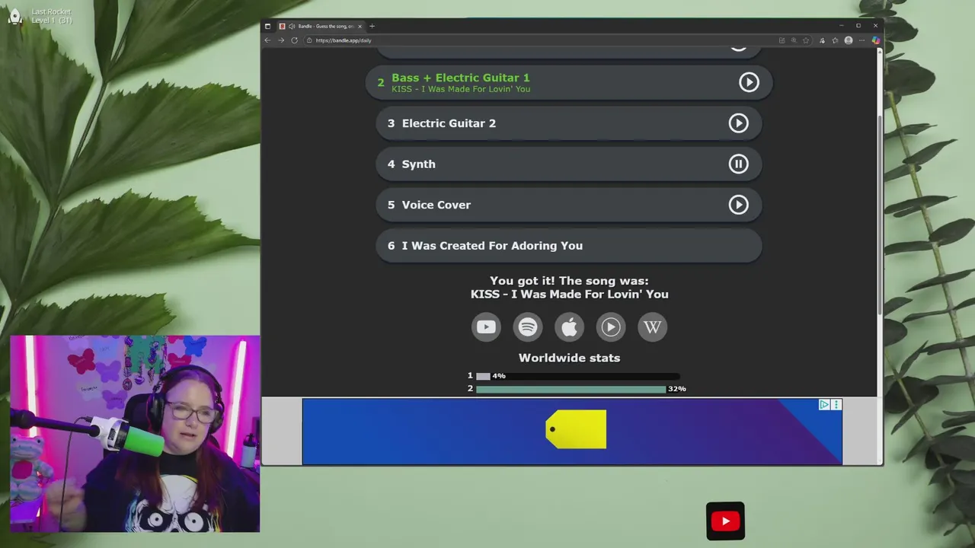
Task: Open the browser zoom icon in address bar
Action: [x=794, y=40]
